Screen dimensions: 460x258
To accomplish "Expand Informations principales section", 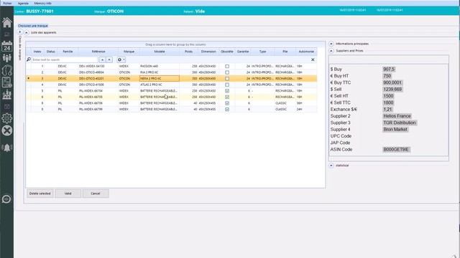I will [331, 44].
